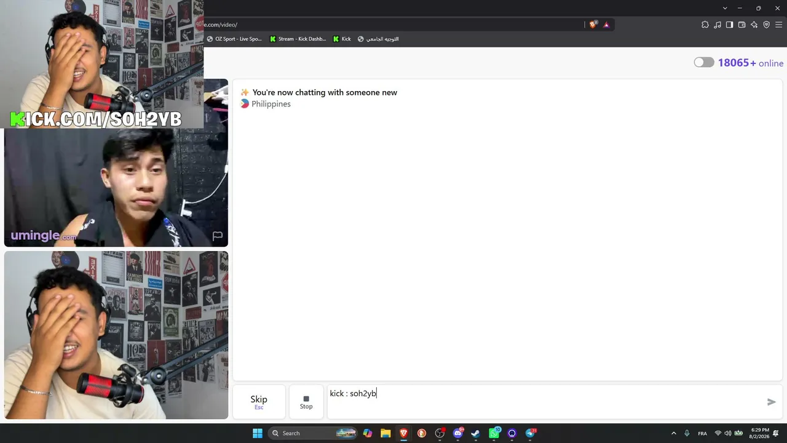Viewport: 787px width, 443px height.
Task: Click the send message arrow icon
Action: (x=772, y=402)
